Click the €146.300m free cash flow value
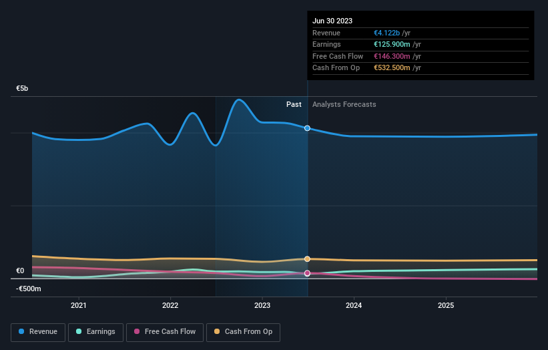The image size is (548, 350). (x=392, y=56)
